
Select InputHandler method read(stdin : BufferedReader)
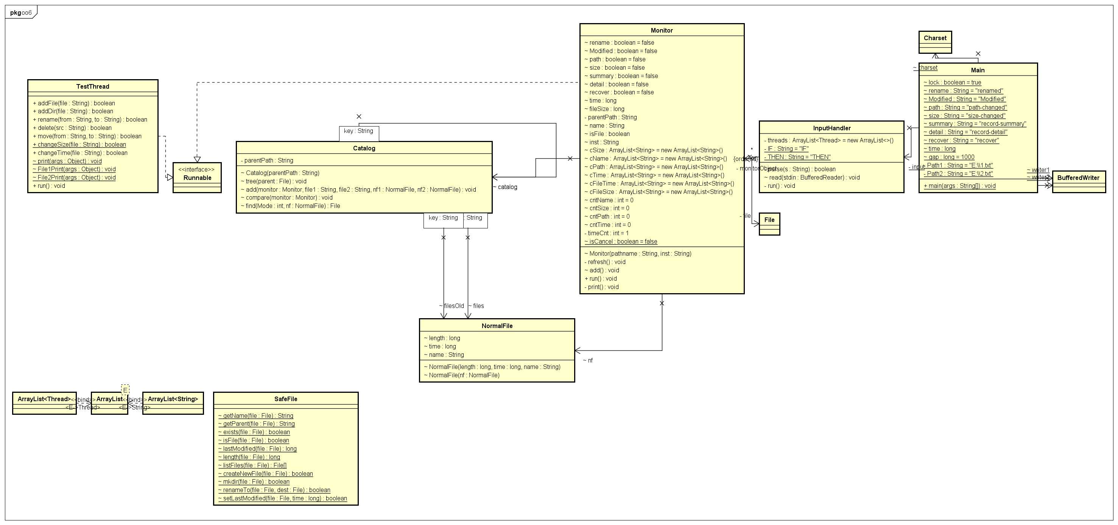811,177
